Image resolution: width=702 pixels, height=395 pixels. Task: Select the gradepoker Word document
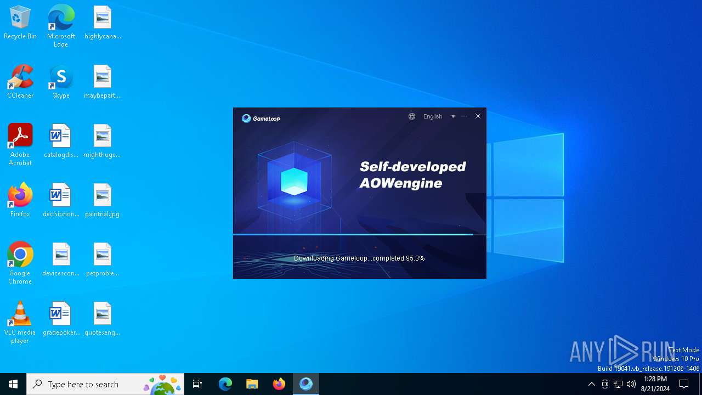click(x=61, y=319)
